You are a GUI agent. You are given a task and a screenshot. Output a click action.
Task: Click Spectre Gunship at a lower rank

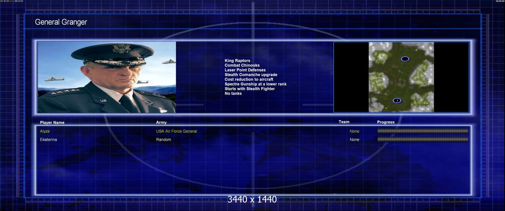coord(255,84)
